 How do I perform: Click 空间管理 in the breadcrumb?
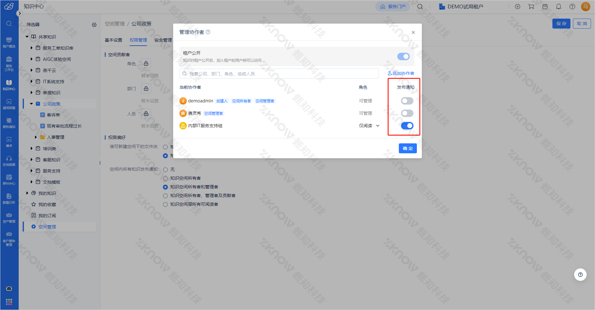point(115,24)
